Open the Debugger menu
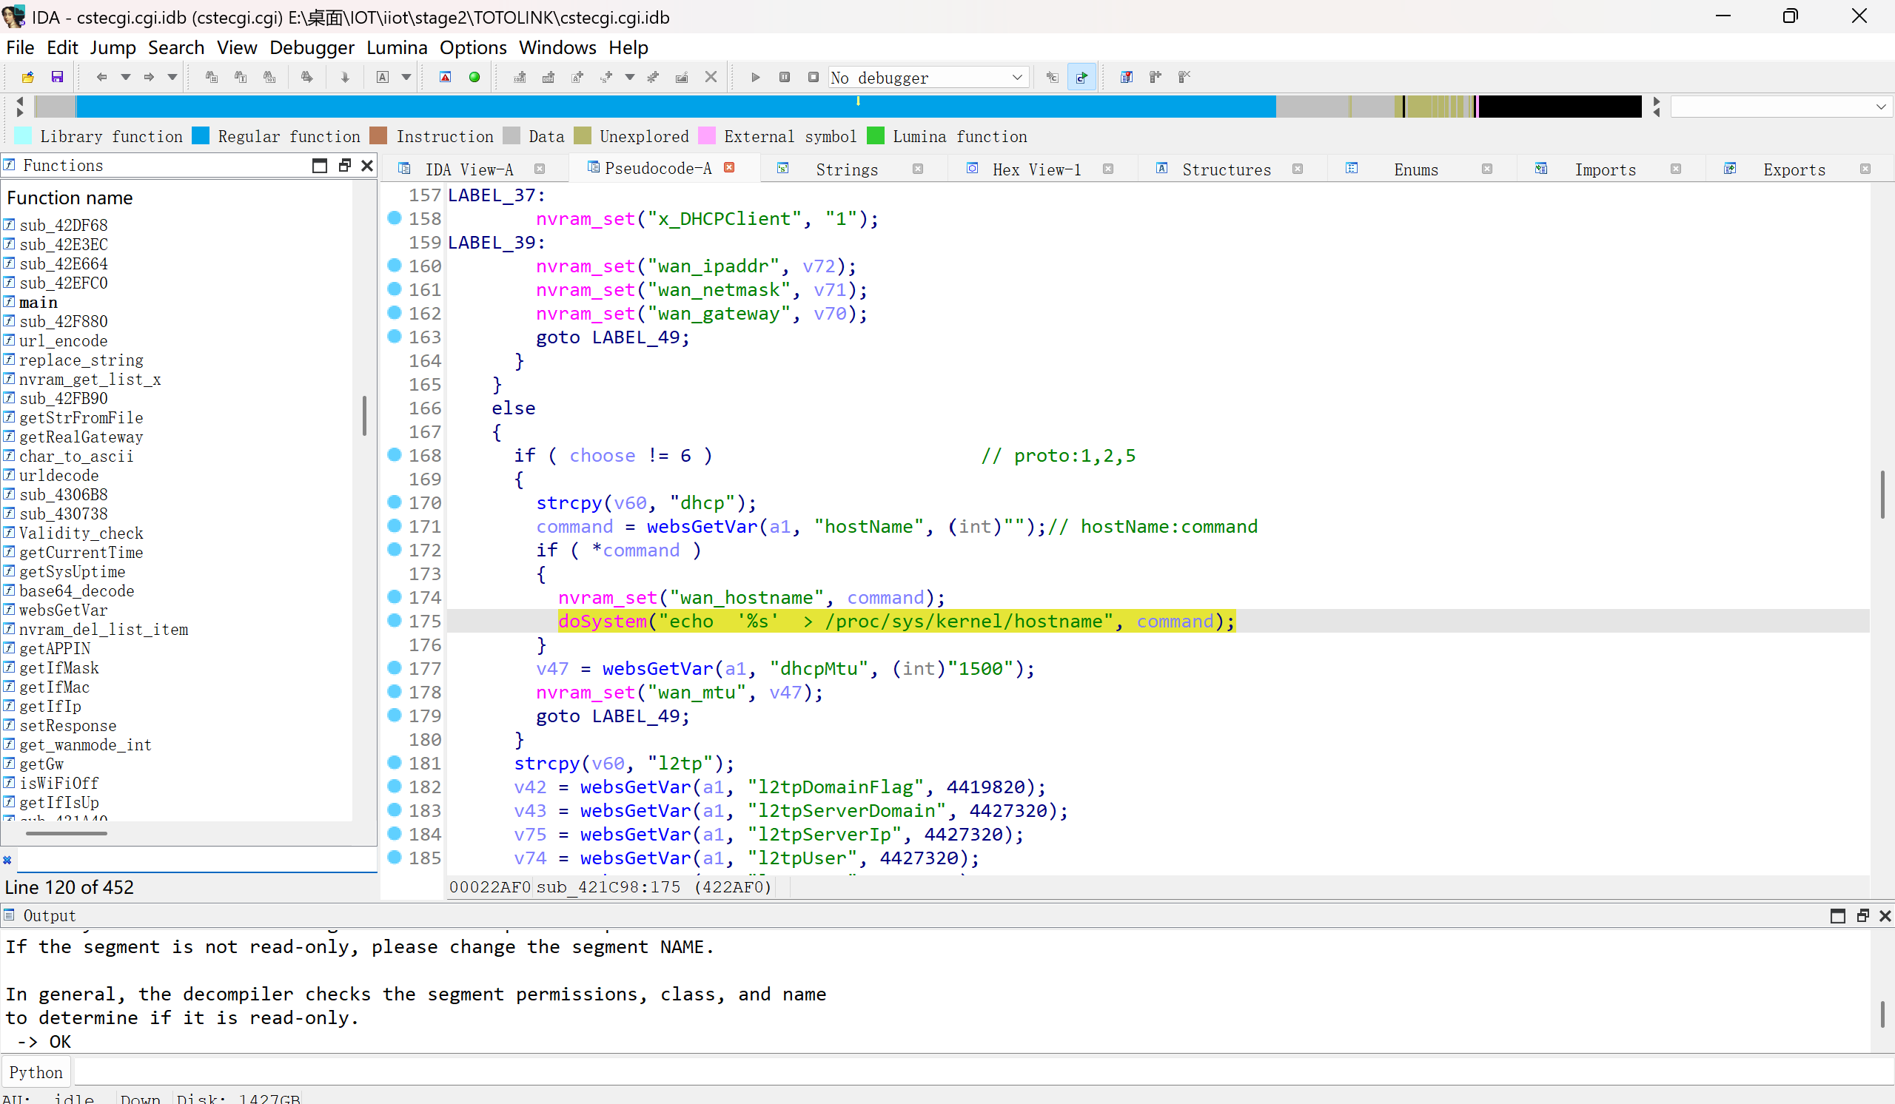 tap(312, 47)
